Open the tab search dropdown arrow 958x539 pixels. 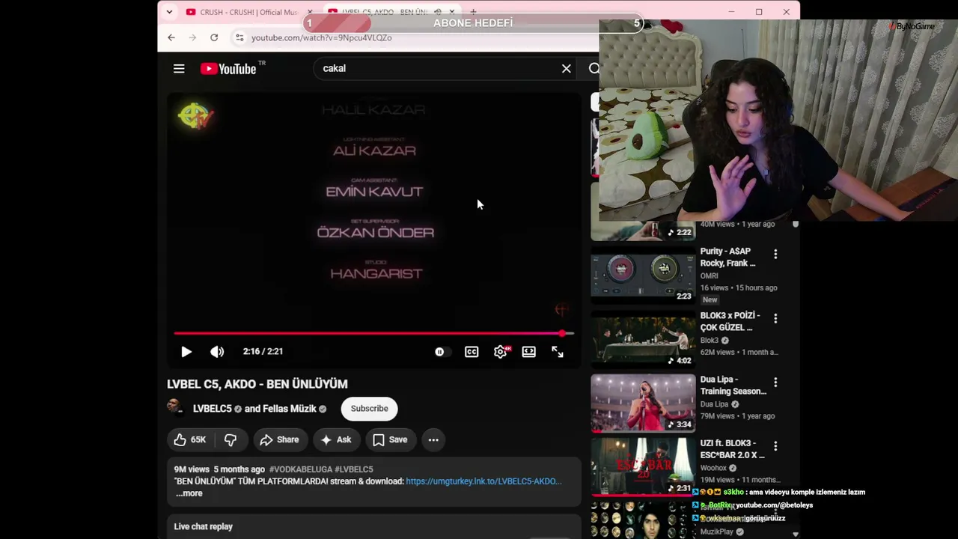pyautogui.click(x=170, y=12)
